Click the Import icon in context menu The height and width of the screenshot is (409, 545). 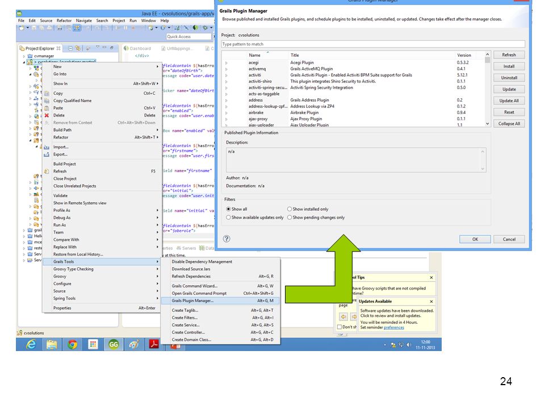47,147
